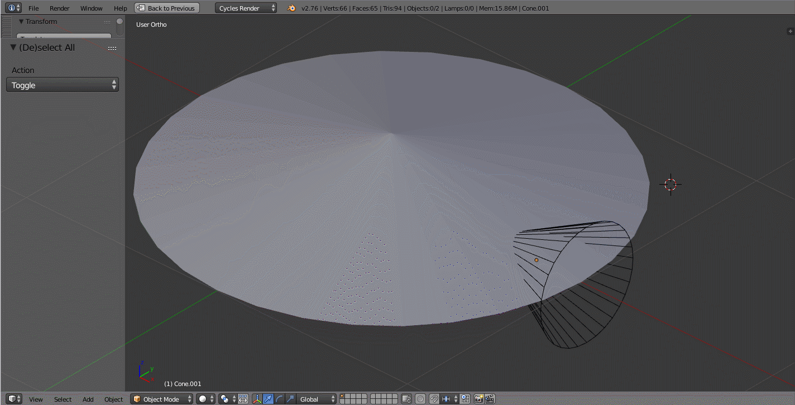
Task: Click Back to Previous button
Action: (167, 8)
